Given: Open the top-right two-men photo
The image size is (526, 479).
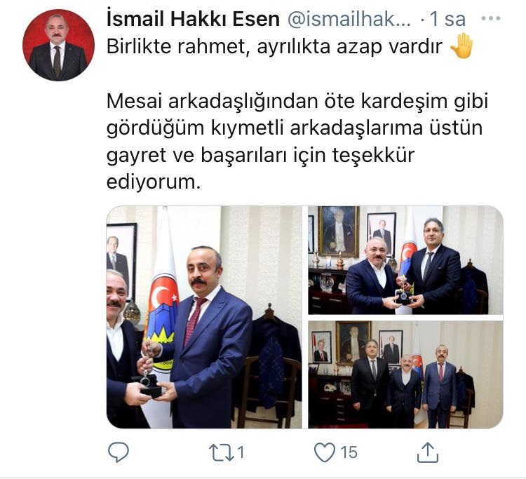Looking at the screenshot, I should 405,260.
